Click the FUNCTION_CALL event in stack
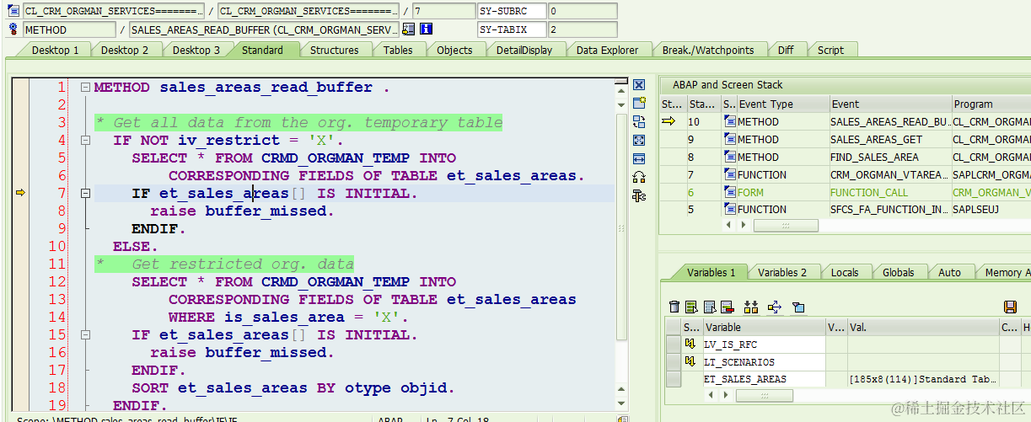 (x=889, y=192)
